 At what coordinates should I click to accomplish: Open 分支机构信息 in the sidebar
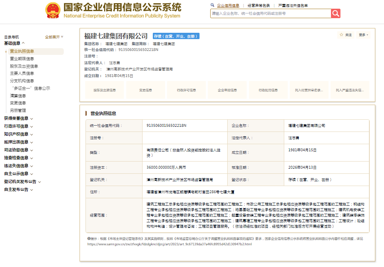click(22, 81)
